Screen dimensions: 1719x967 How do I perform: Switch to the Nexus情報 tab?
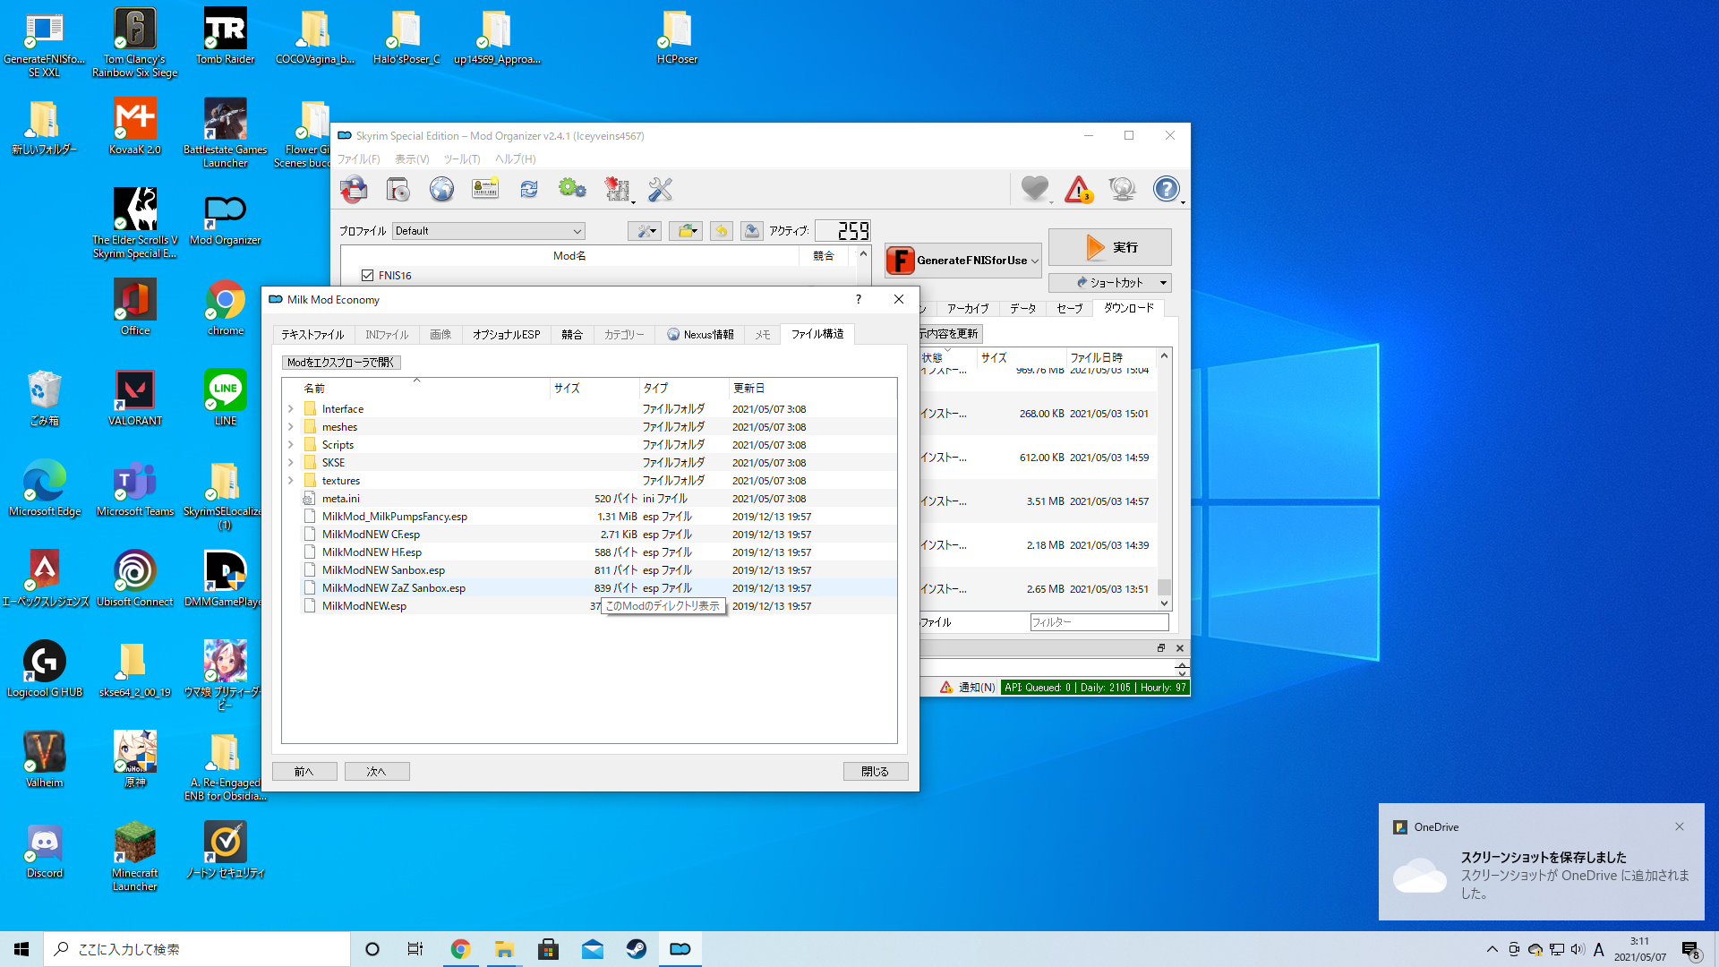point(701,335)
